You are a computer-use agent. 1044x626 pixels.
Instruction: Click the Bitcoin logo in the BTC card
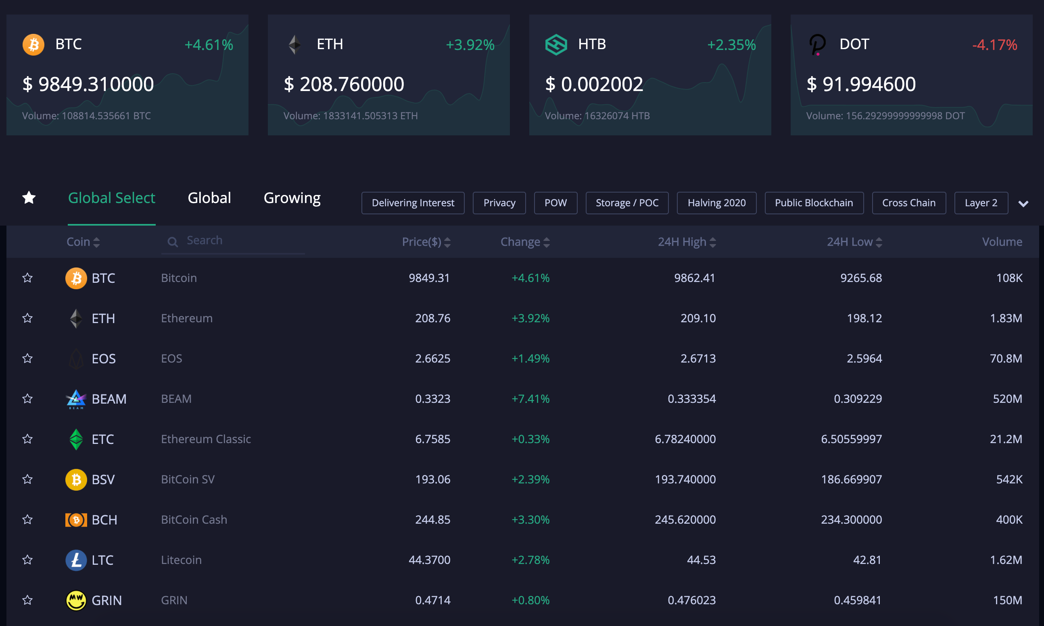pos(33,44)
